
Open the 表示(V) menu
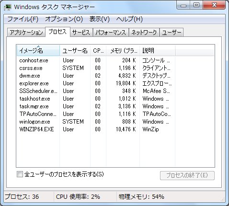(x=99, y=19)
